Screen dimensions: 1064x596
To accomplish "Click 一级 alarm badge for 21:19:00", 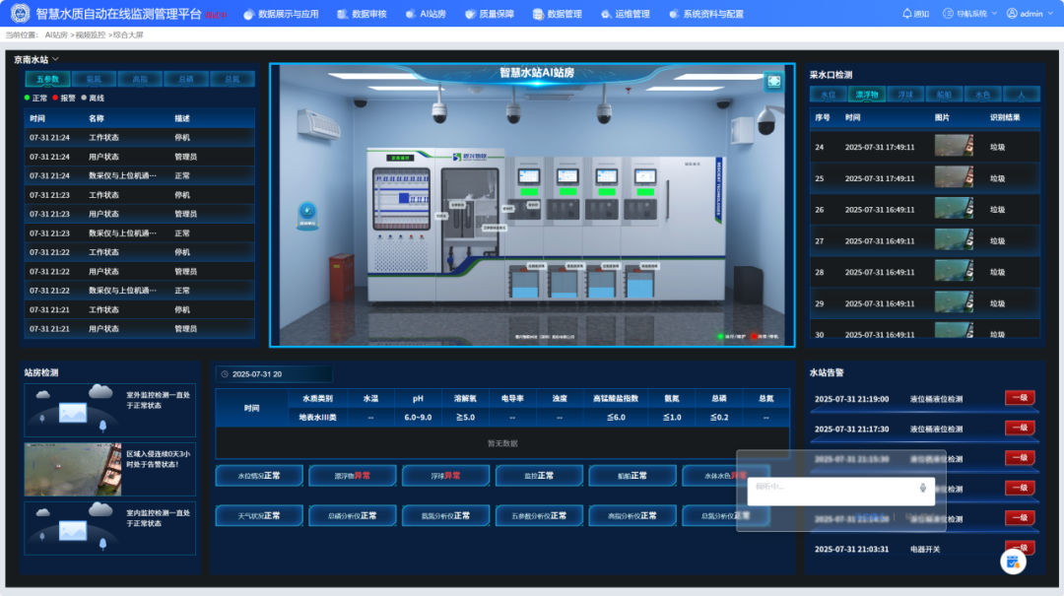I will [x=1020, y=398].
